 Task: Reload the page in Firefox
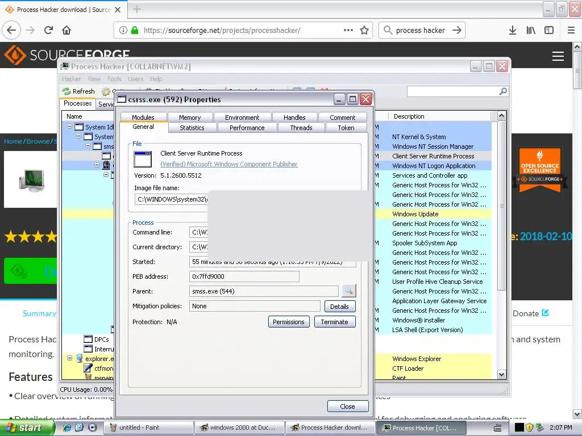49,30
